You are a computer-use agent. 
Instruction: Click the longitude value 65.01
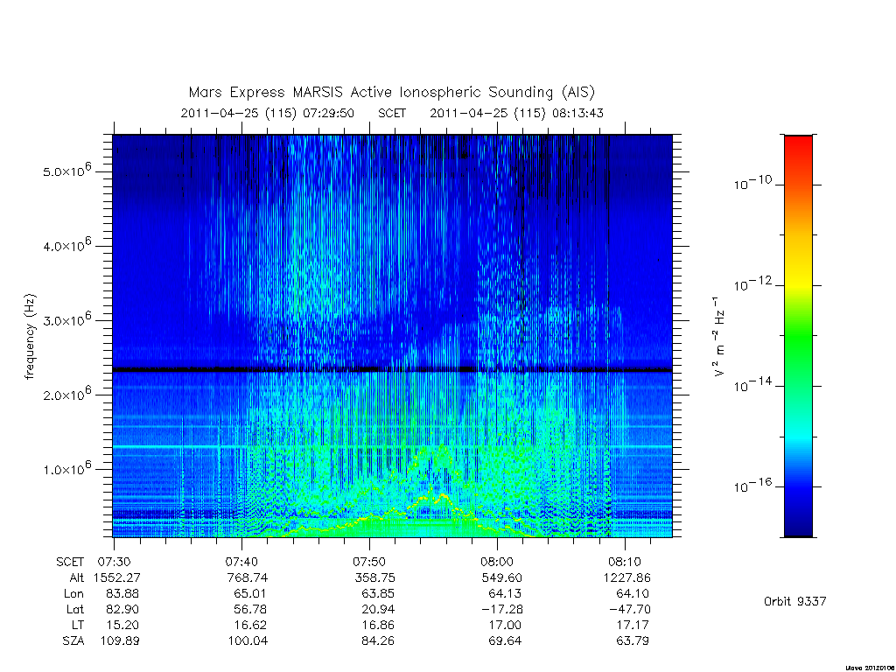(249, 594)
